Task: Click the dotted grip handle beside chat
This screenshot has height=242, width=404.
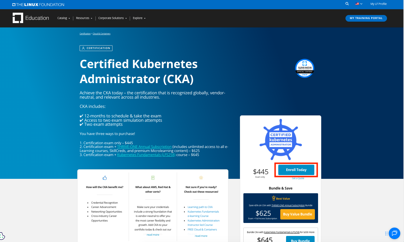Action: (x=386, y=233)
